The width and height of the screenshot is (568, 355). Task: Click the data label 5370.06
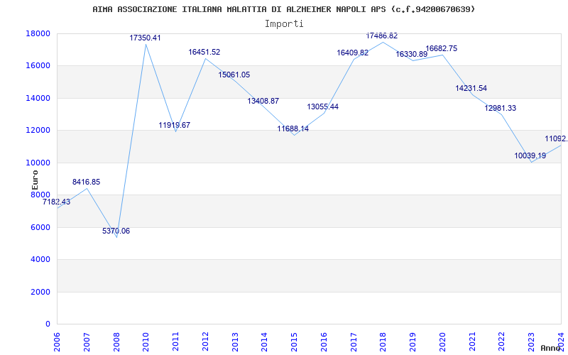[x=116, y=231]
